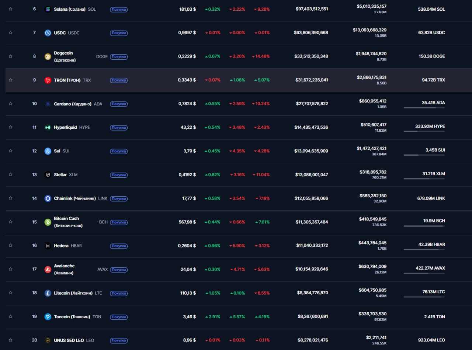The width and height of the screenshot is (472, 350).
Task: Click the Litecoin coin logo
Action: (48, 293)
